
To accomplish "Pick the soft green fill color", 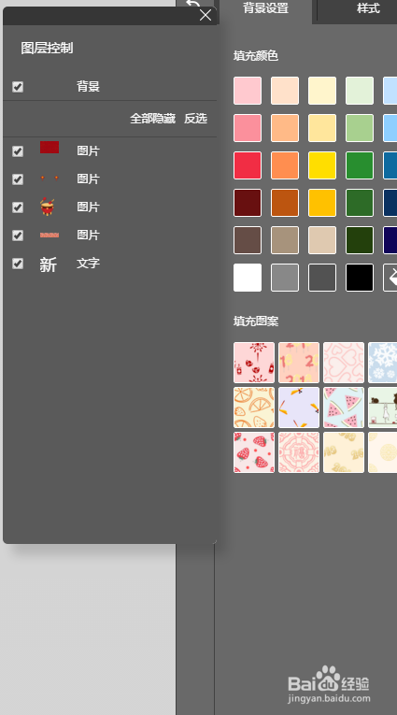I will click(360, 128).
